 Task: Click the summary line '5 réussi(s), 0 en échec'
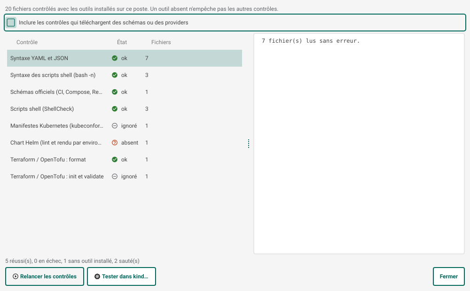pos(72,261)
